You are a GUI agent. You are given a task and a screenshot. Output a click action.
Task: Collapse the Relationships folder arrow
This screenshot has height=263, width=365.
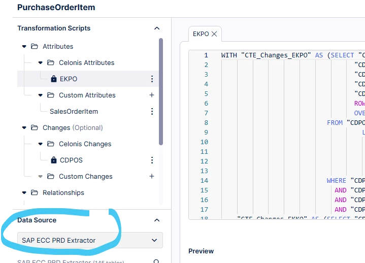[24, 193]
